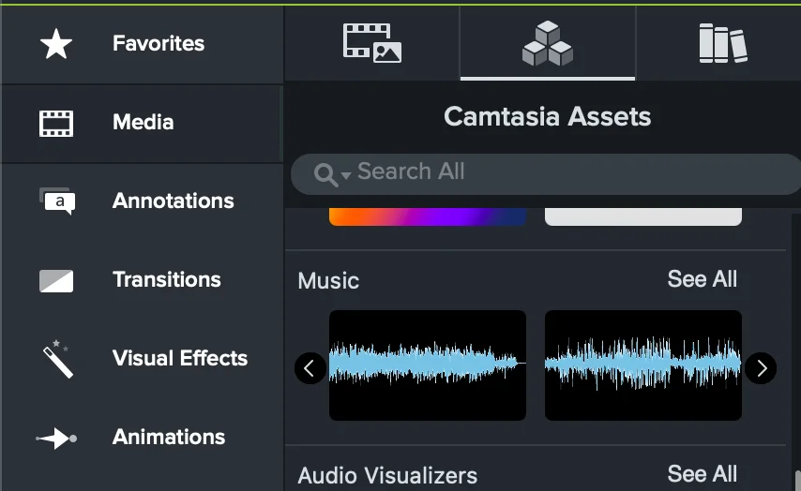The height and width of the screenshot is (491, 801).
Task: Click the magnifying glass search icon
Action: [325, 174]
